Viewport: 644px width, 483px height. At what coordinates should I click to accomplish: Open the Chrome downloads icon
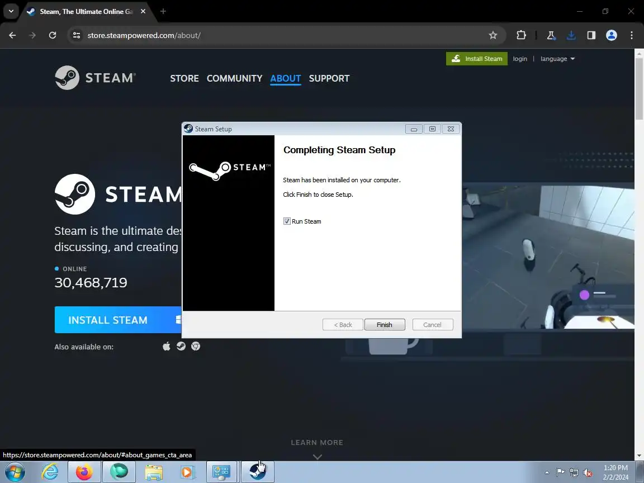pyautogui.click(x=571, y=35)
